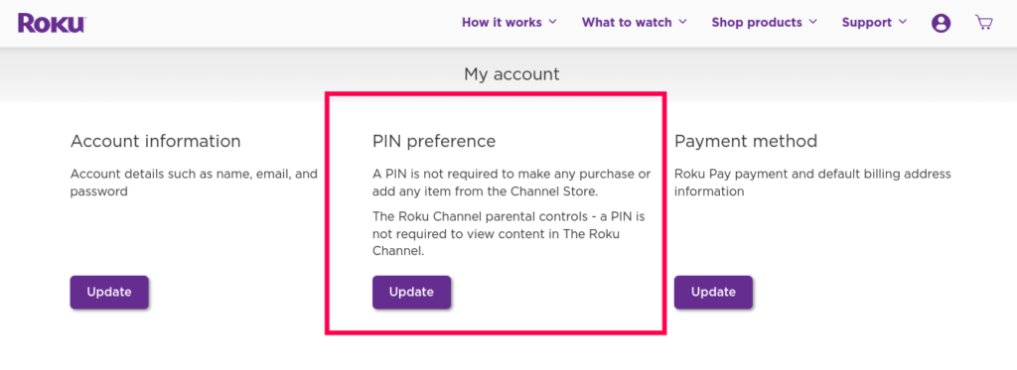Click the My account page title
The image size is (1017, 370).
[x=511, y=74]
